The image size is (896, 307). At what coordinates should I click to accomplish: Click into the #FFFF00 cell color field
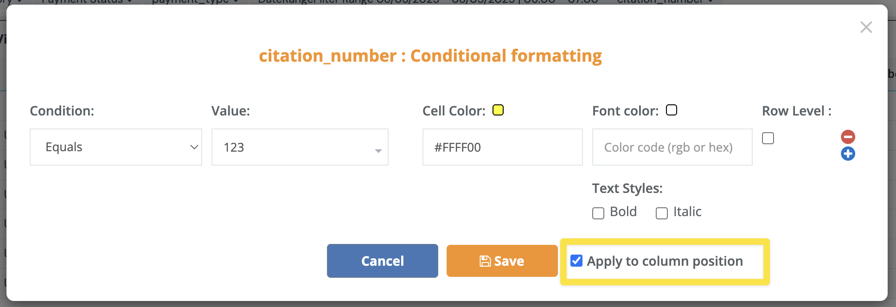[502, 147]
